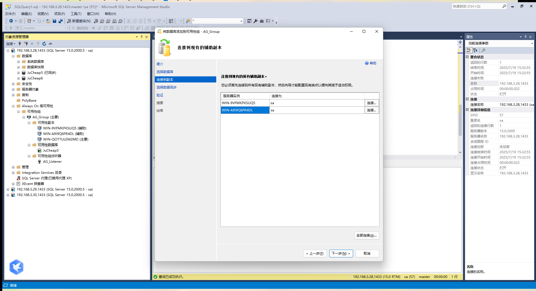Screen dimensions: 536x291
Task: Select the WIN-QOTTULEM2MD (主要) replica
Action: pyautogui.click(x=66, y=139)
